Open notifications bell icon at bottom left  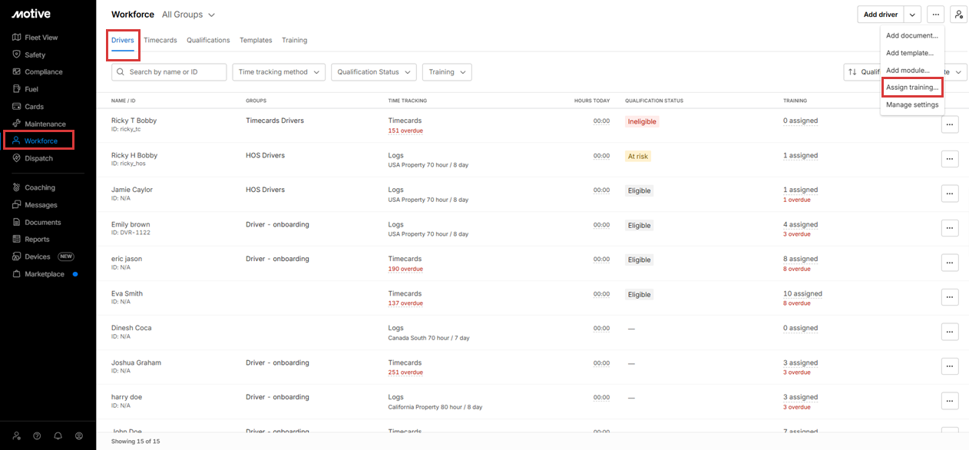(58, 435)
